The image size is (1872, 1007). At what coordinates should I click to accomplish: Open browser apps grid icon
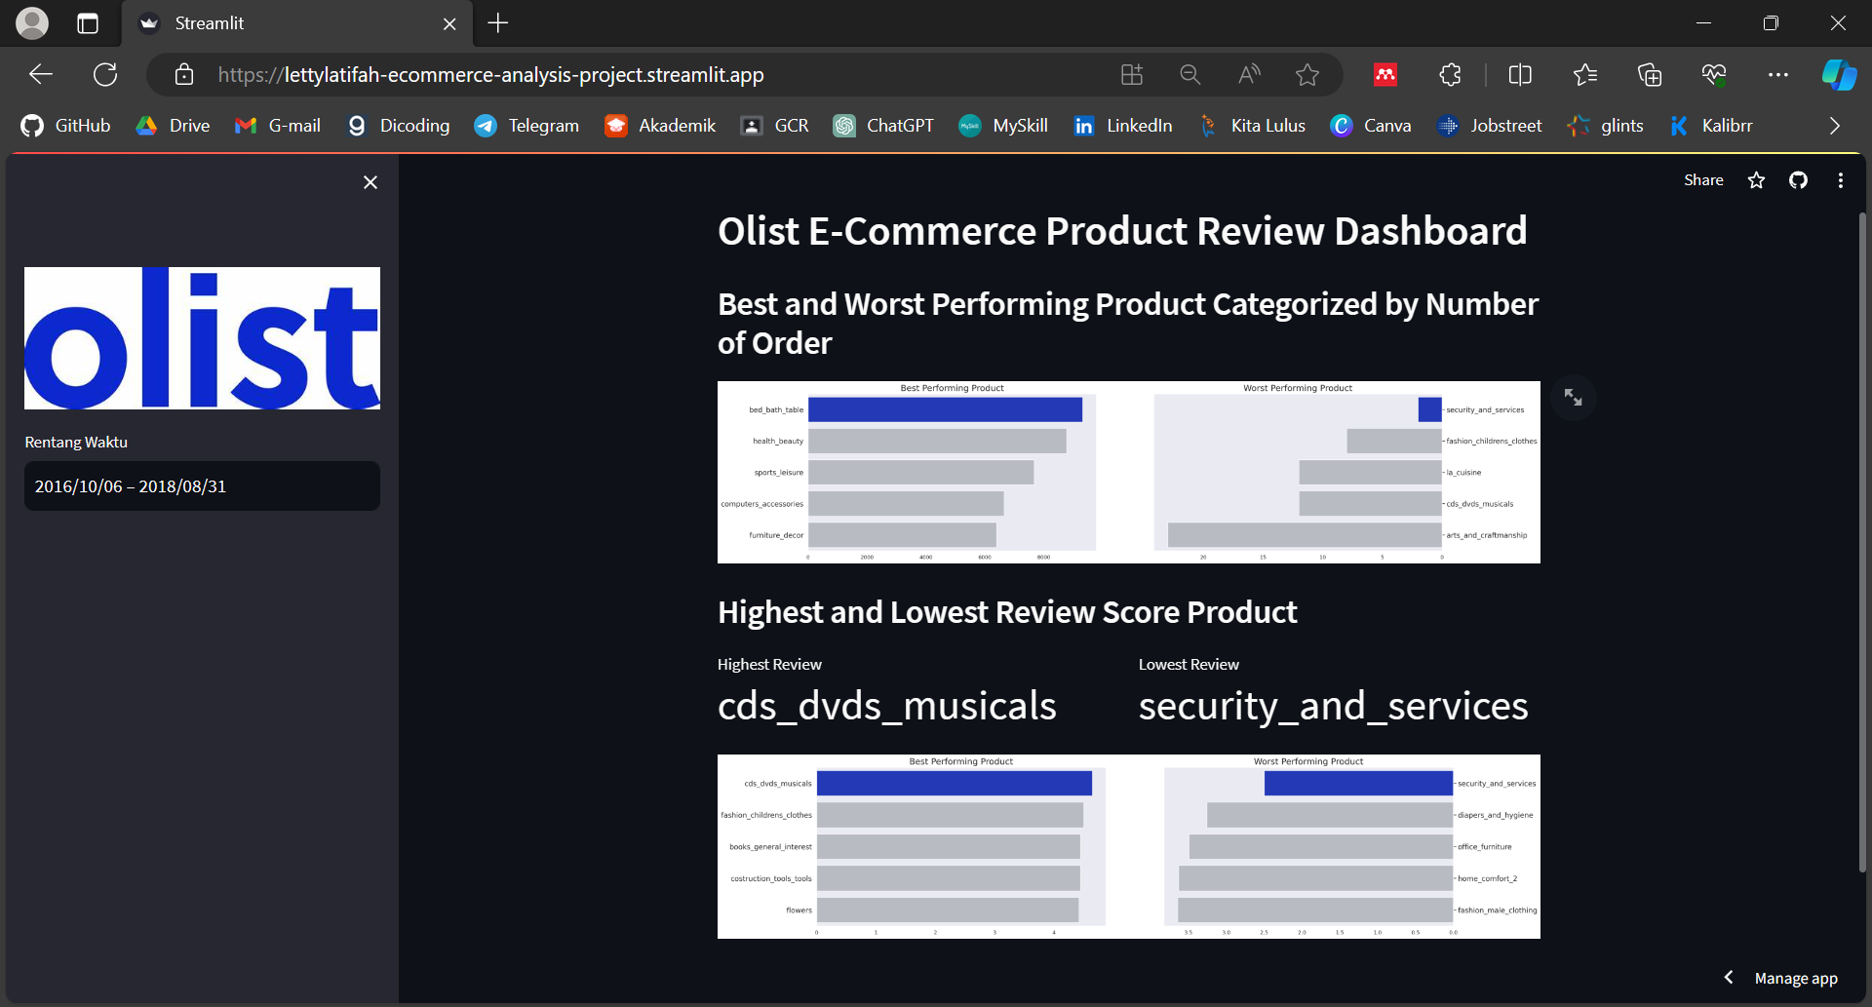pyautogui.click(x=1131, y=74)
